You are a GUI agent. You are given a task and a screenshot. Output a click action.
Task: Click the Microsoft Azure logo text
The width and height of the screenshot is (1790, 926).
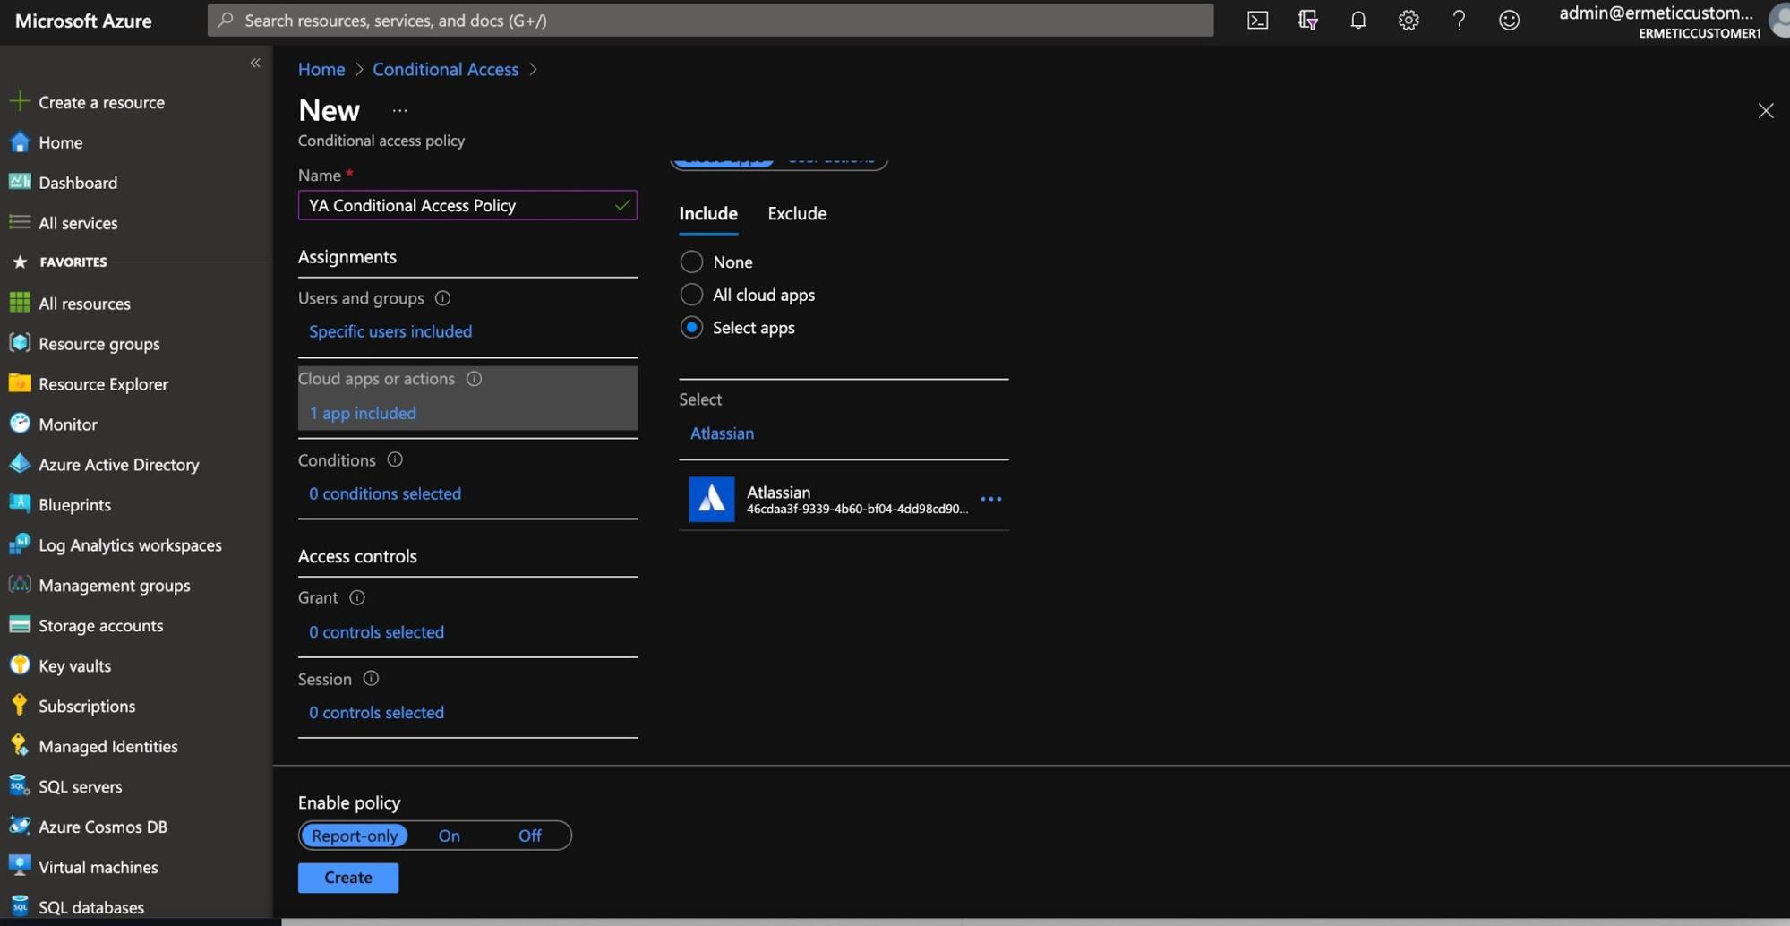click(x=83, y=21)
